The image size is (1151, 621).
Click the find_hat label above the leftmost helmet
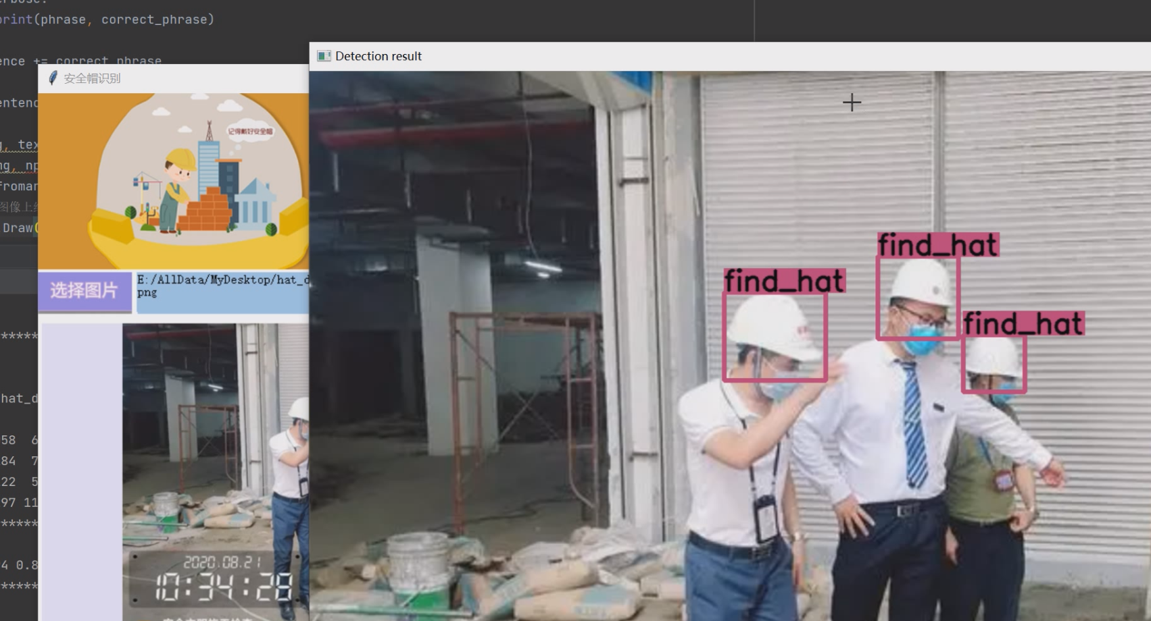[x=784, y=281]
